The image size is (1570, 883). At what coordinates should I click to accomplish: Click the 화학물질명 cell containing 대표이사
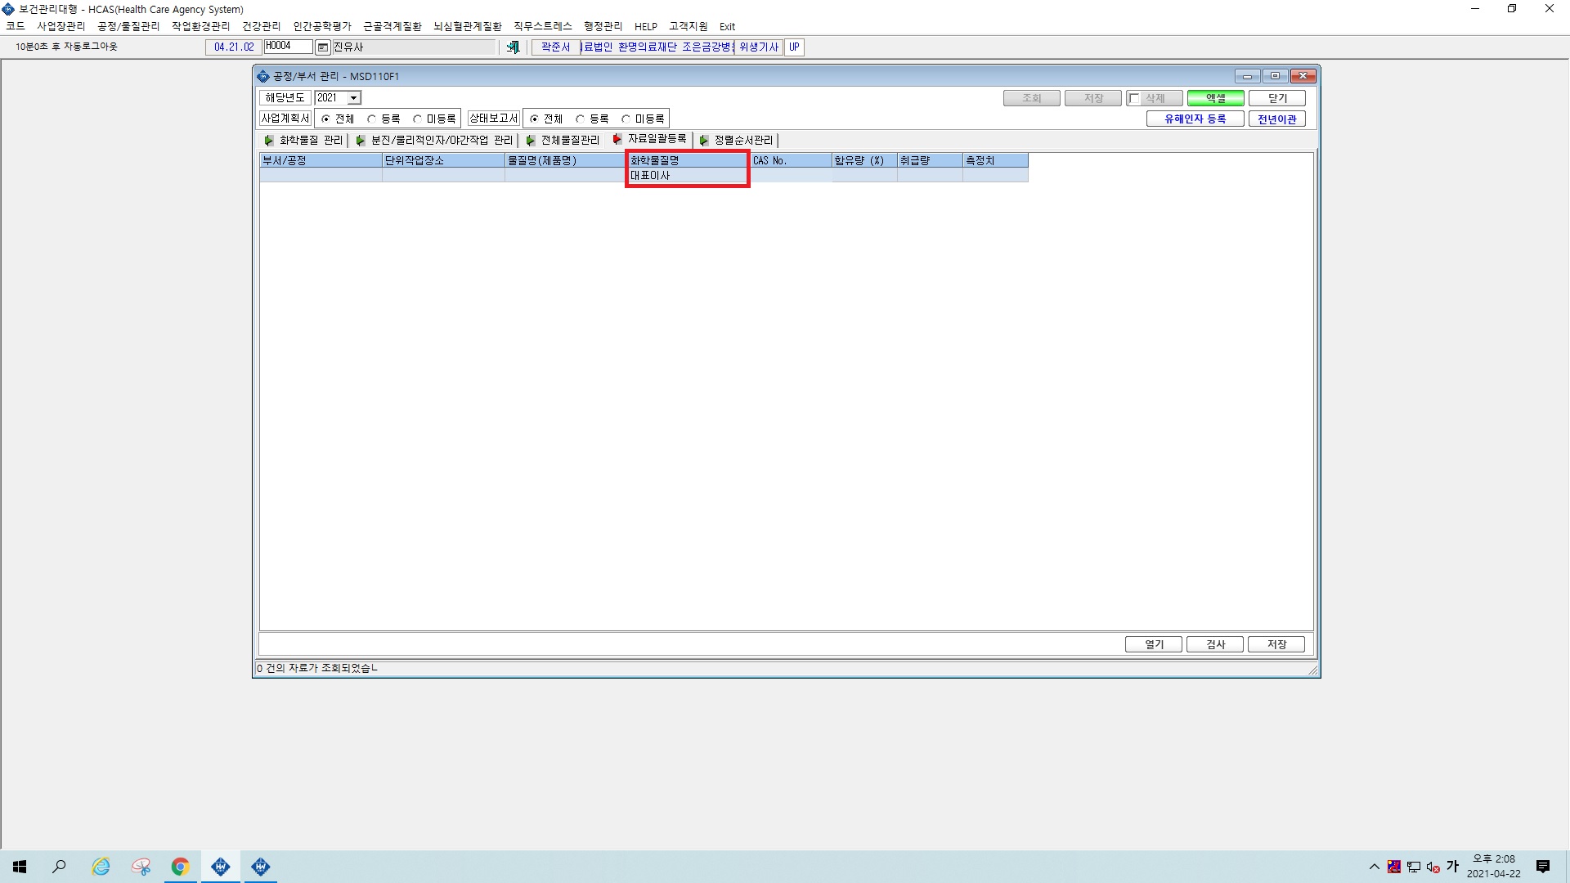(x=688, y=176)
